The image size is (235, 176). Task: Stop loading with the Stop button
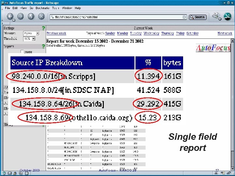pyautogui.click(x=41, y=16)
